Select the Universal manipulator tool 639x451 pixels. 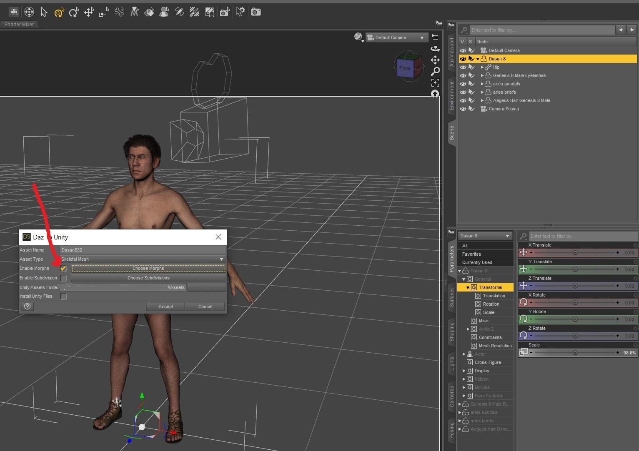(x=59, y=12)
